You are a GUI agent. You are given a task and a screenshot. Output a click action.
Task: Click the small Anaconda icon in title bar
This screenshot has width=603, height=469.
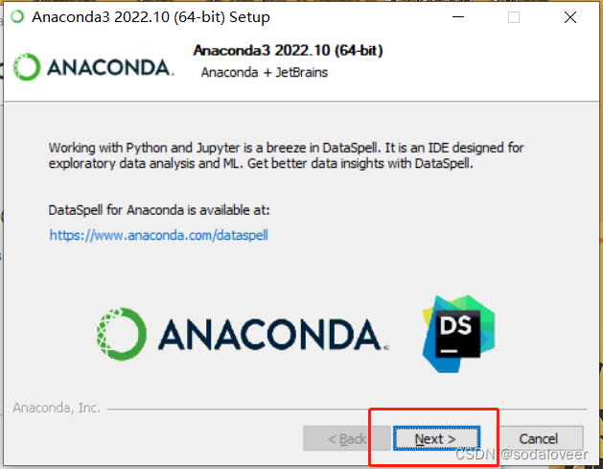pos(17,17)
